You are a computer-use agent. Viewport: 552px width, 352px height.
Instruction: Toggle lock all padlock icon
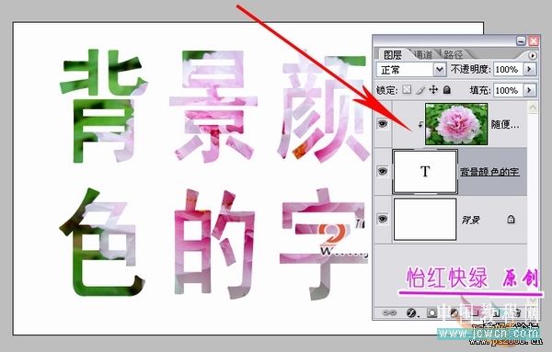[447, 90]
